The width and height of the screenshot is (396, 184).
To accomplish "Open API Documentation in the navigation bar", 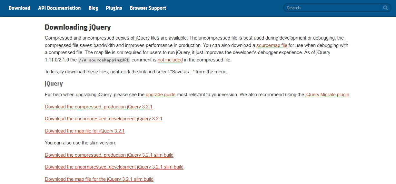I will pos(59,8).
